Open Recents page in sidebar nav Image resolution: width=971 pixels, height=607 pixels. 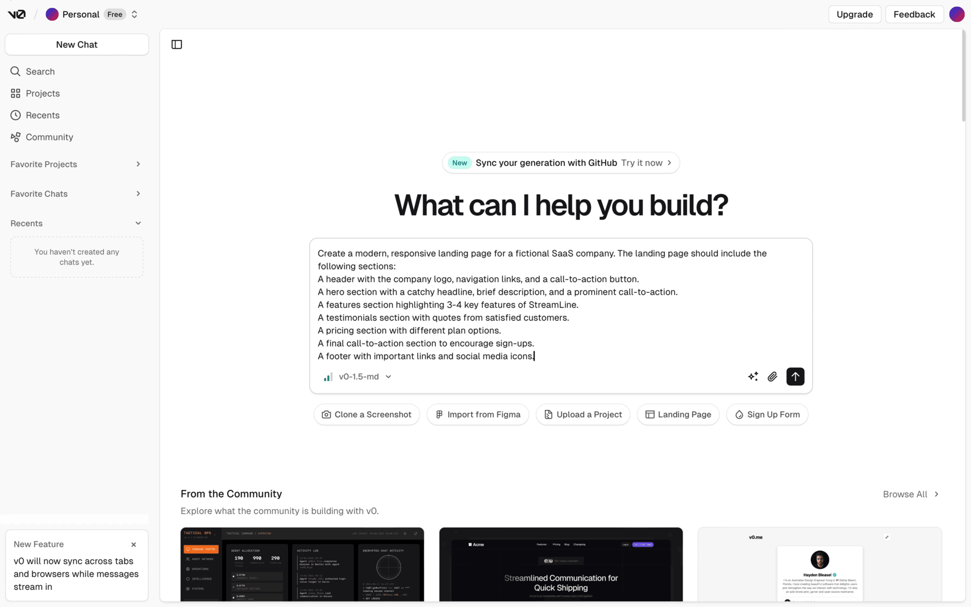[77, 115]
